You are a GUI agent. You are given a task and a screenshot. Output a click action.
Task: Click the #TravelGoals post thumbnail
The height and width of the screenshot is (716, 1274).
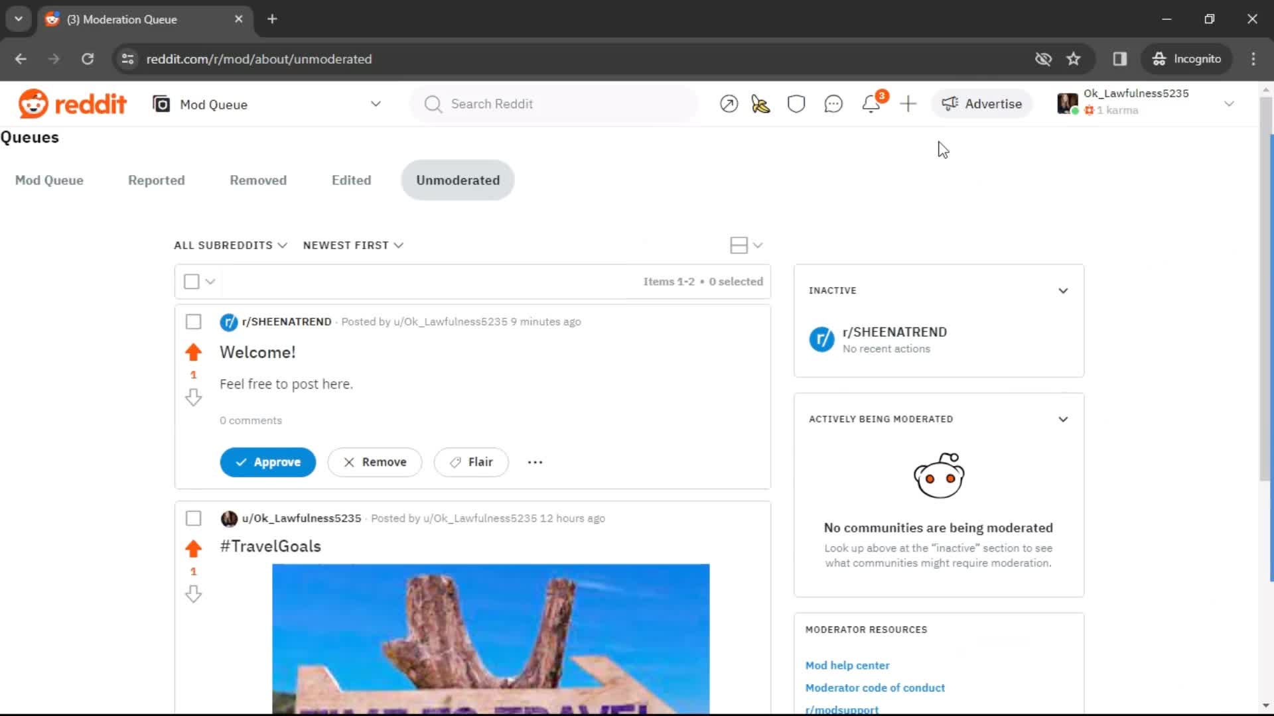(491, 639)
